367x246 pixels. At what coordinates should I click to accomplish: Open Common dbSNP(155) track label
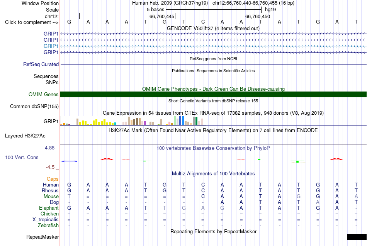coord(34,107)
